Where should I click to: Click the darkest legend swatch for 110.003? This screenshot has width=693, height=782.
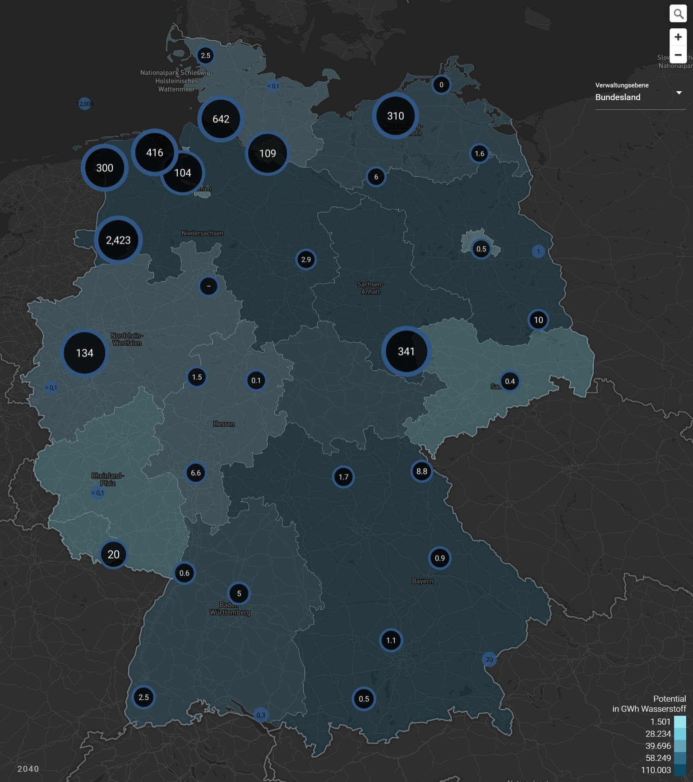point(679,770)
